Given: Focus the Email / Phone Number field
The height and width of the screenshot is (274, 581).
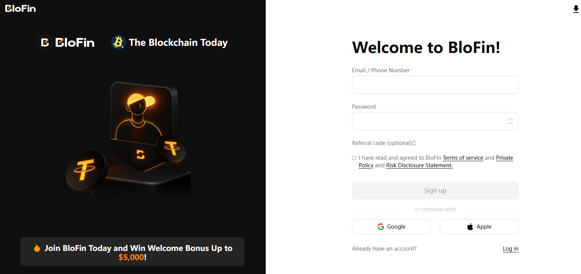Looking at the screenshot, I should coord(435,84).
